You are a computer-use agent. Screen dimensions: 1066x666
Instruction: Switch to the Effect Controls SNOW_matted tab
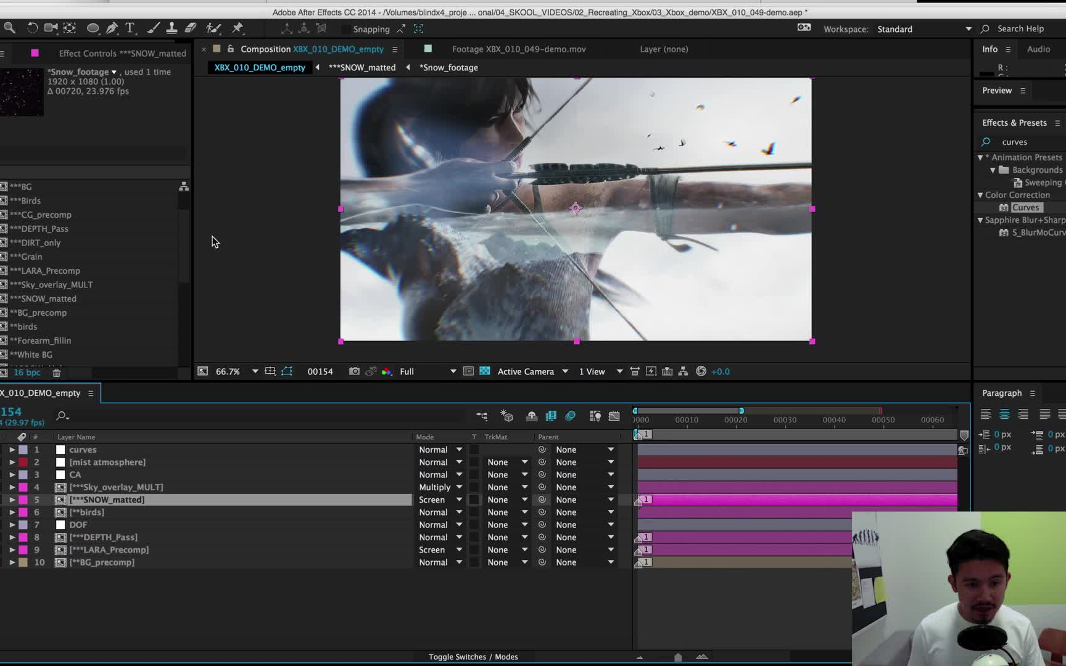tap(122, 53)
